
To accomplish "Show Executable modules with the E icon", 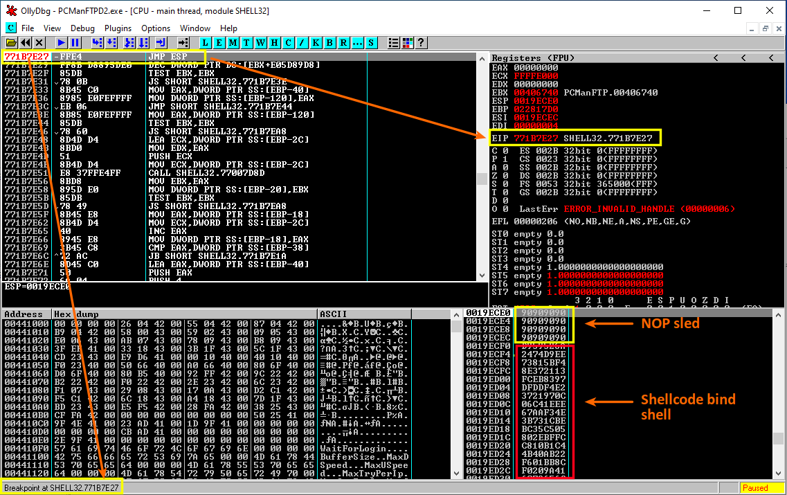I will tap(219, 43).
